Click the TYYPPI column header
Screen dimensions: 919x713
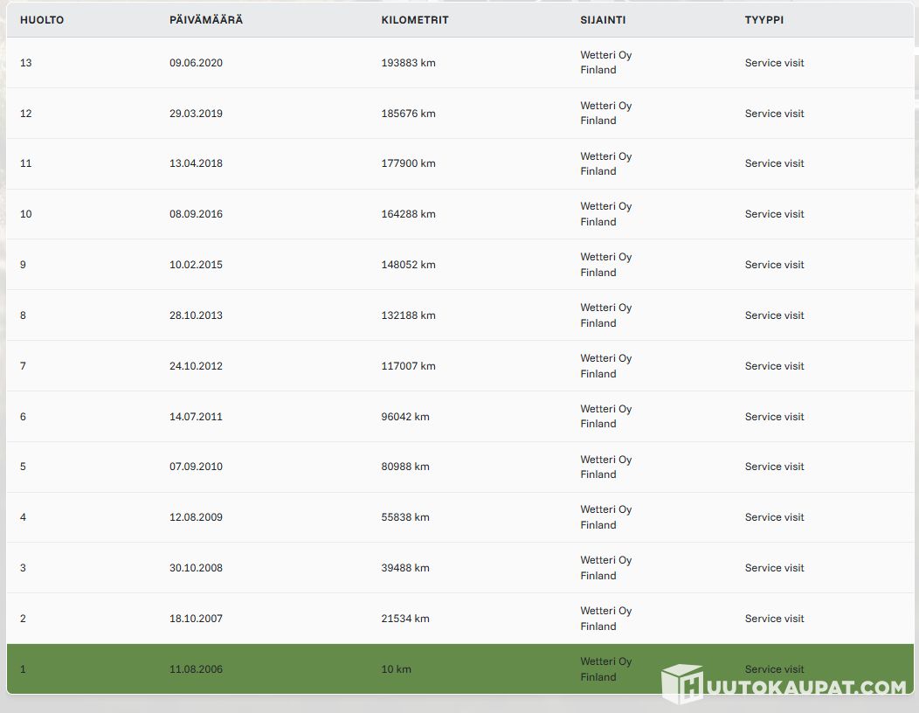click(x=764, y=20)
